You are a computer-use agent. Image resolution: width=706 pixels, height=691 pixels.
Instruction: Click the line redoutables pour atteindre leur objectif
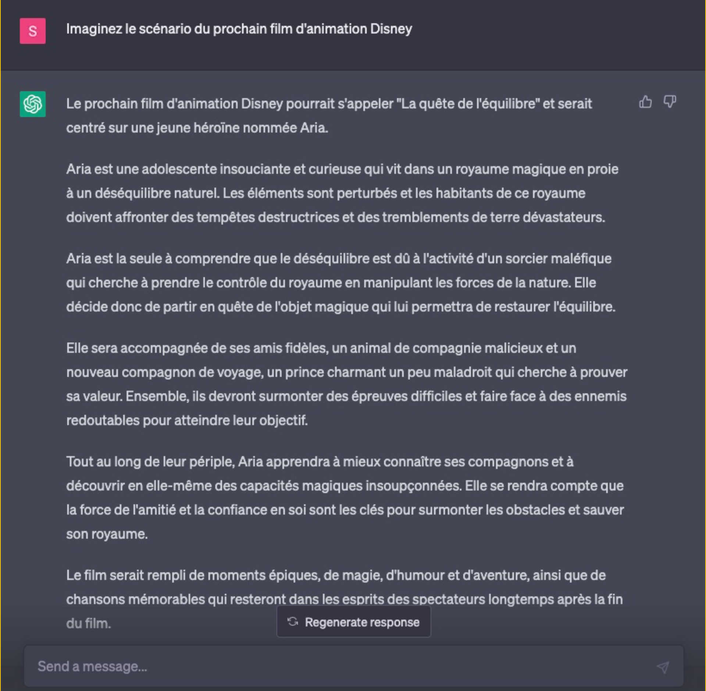[187, 420]
